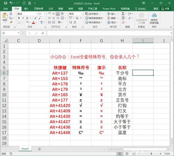The height and width of the screenshot is (156, 174).
Task: Switch to 公式 ribbon tab
Action: click(51, 9)
